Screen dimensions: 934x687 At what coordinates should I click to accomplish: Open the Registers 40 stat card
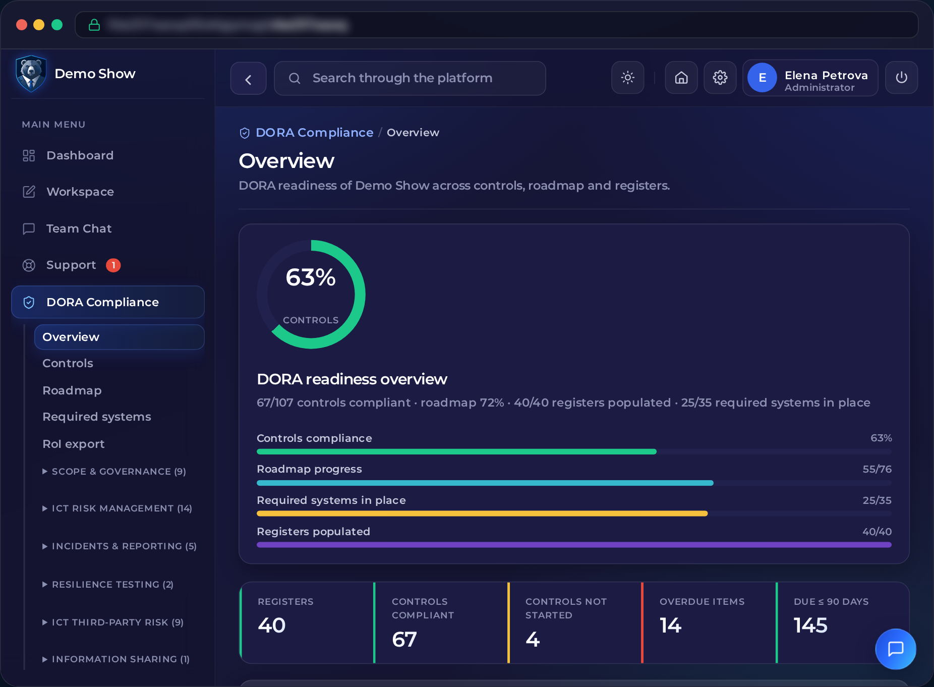(x=307, y=622)
